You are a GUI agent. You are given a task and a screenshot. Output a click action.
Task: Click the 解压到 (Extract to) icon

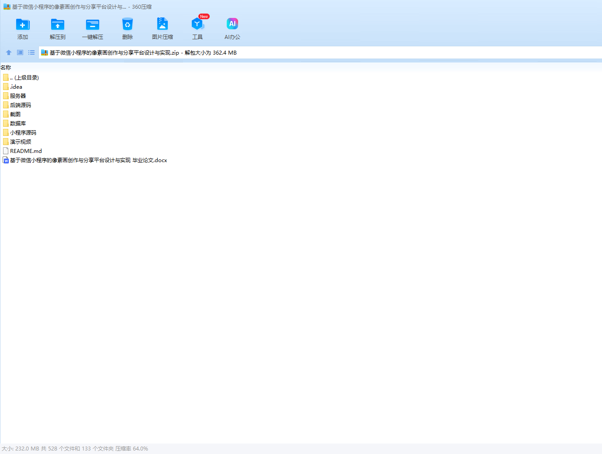click(58, 24)
